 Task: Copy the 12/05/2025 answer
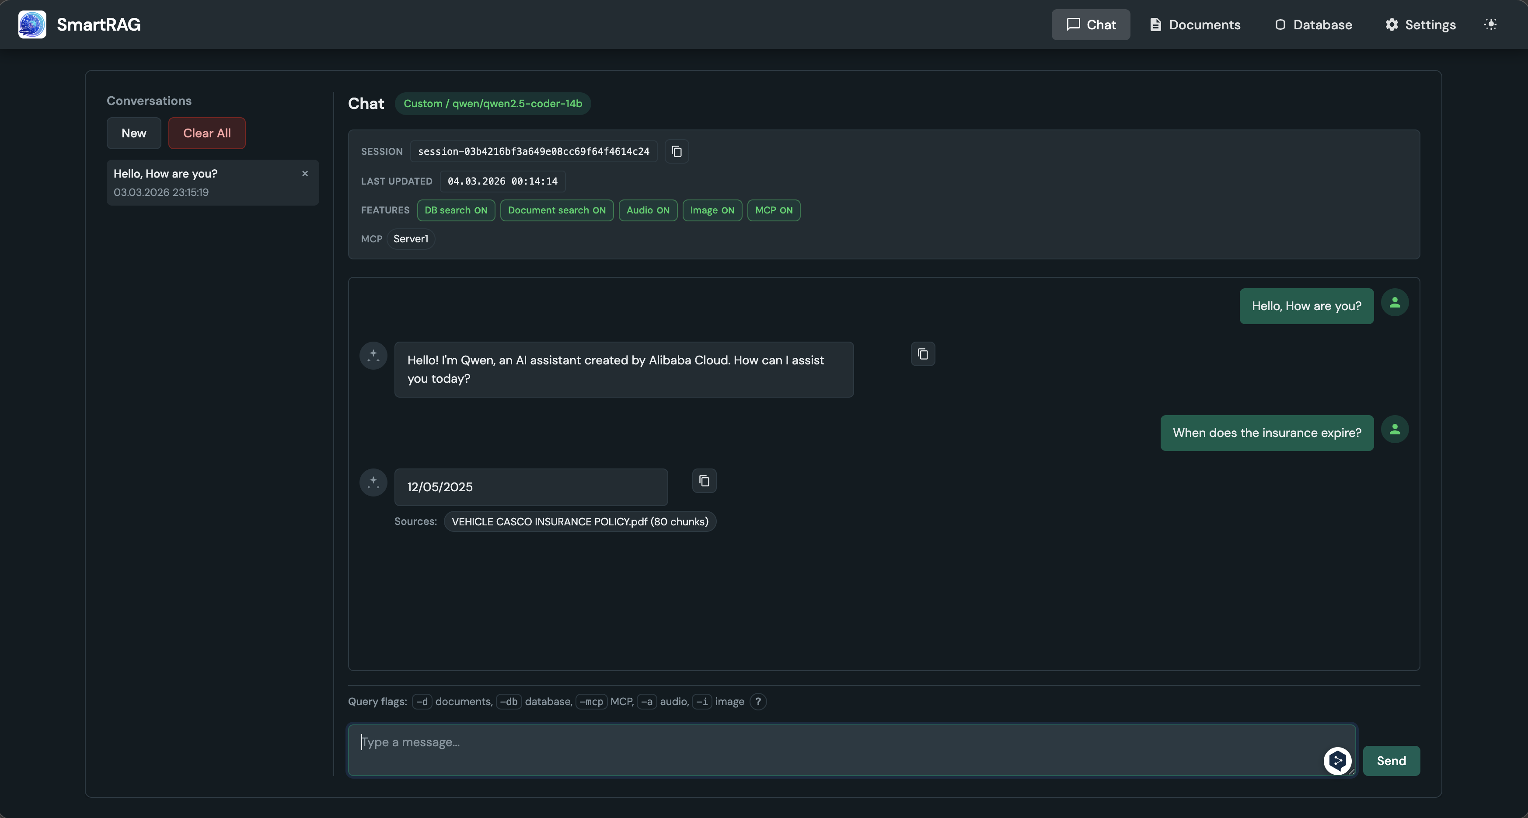click(704, 481)
